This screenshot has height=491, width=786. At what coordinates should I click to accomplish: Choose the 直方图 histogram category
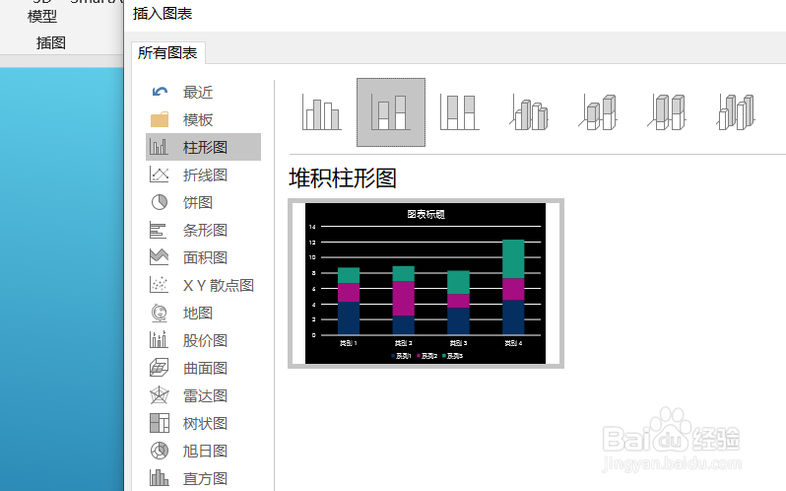(x=204, y=478)
